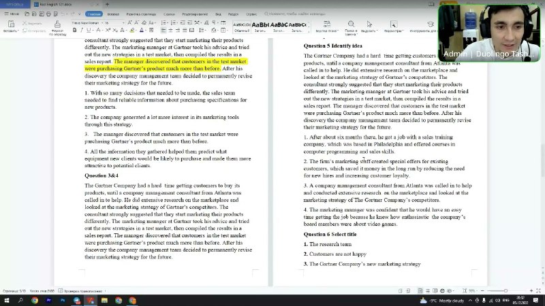This screenshot has height=306, width=545.
Task: Click the command search field
Action: click(x=295, y=14)
